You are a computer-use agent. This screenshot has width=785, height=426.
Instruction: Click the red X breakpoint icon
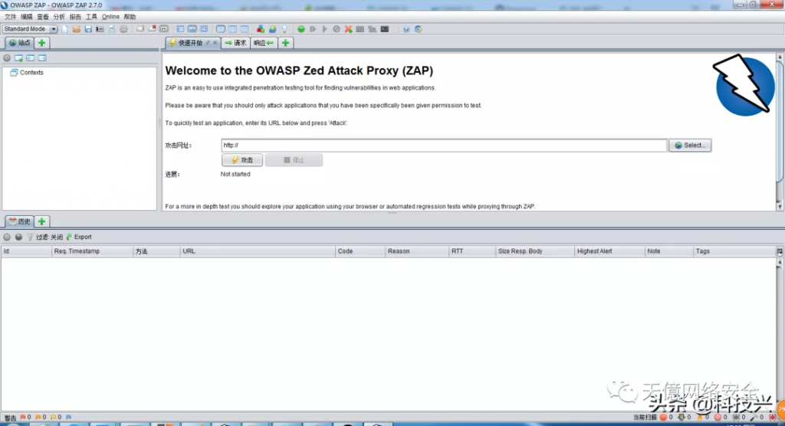point(349,29)
